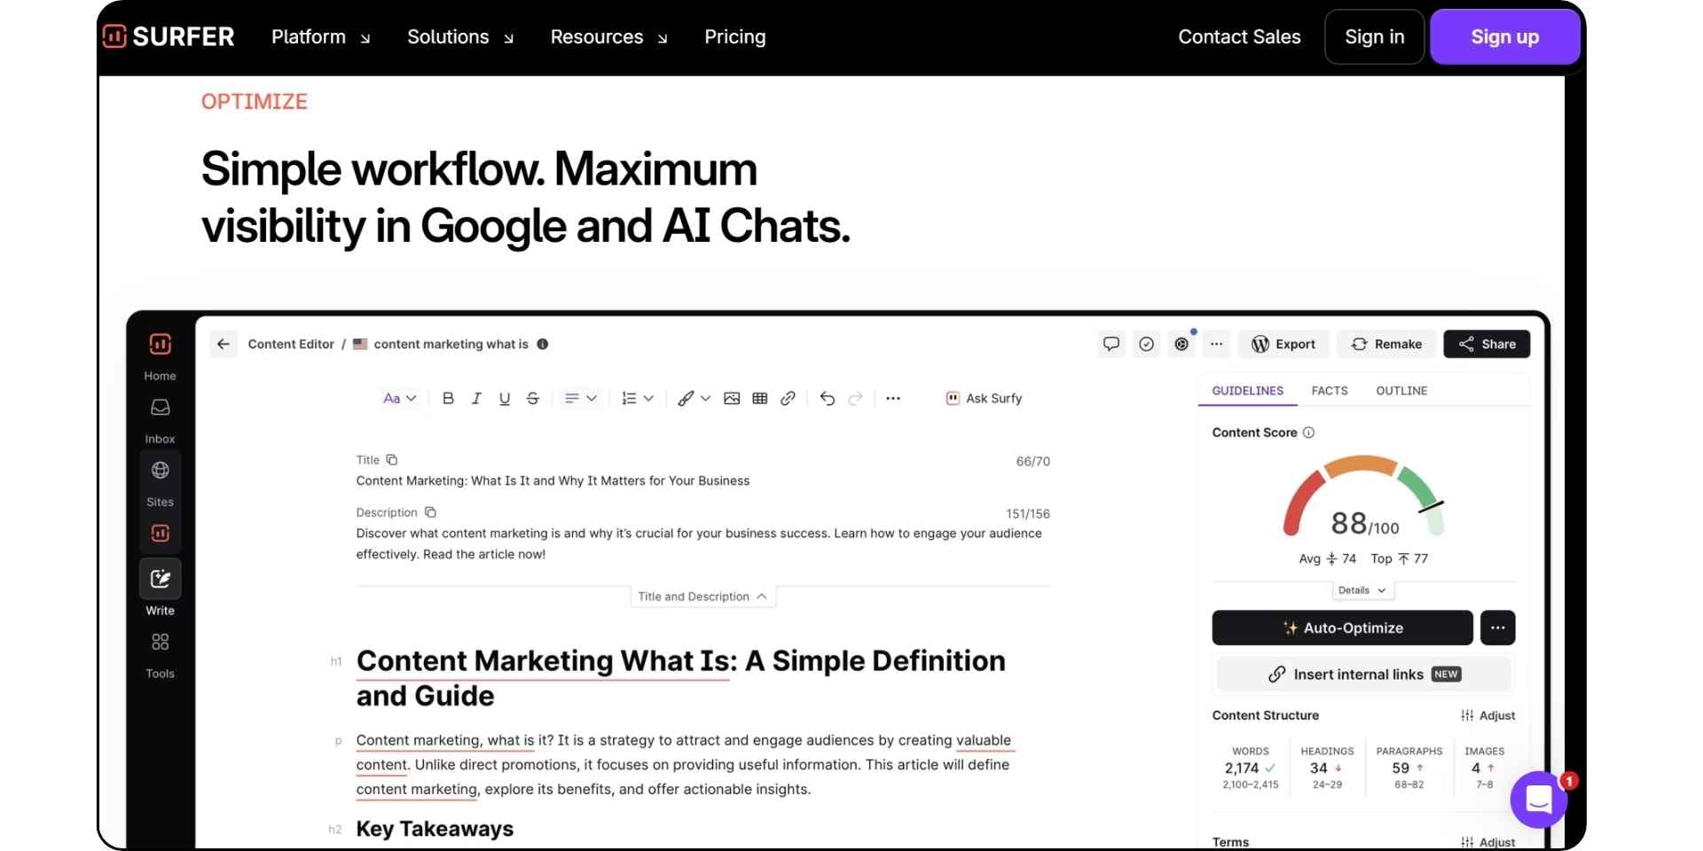Open the text alignment dropdown
Image resolution: width=1703 pixels, height=851 pixels.
coord(581,399)
